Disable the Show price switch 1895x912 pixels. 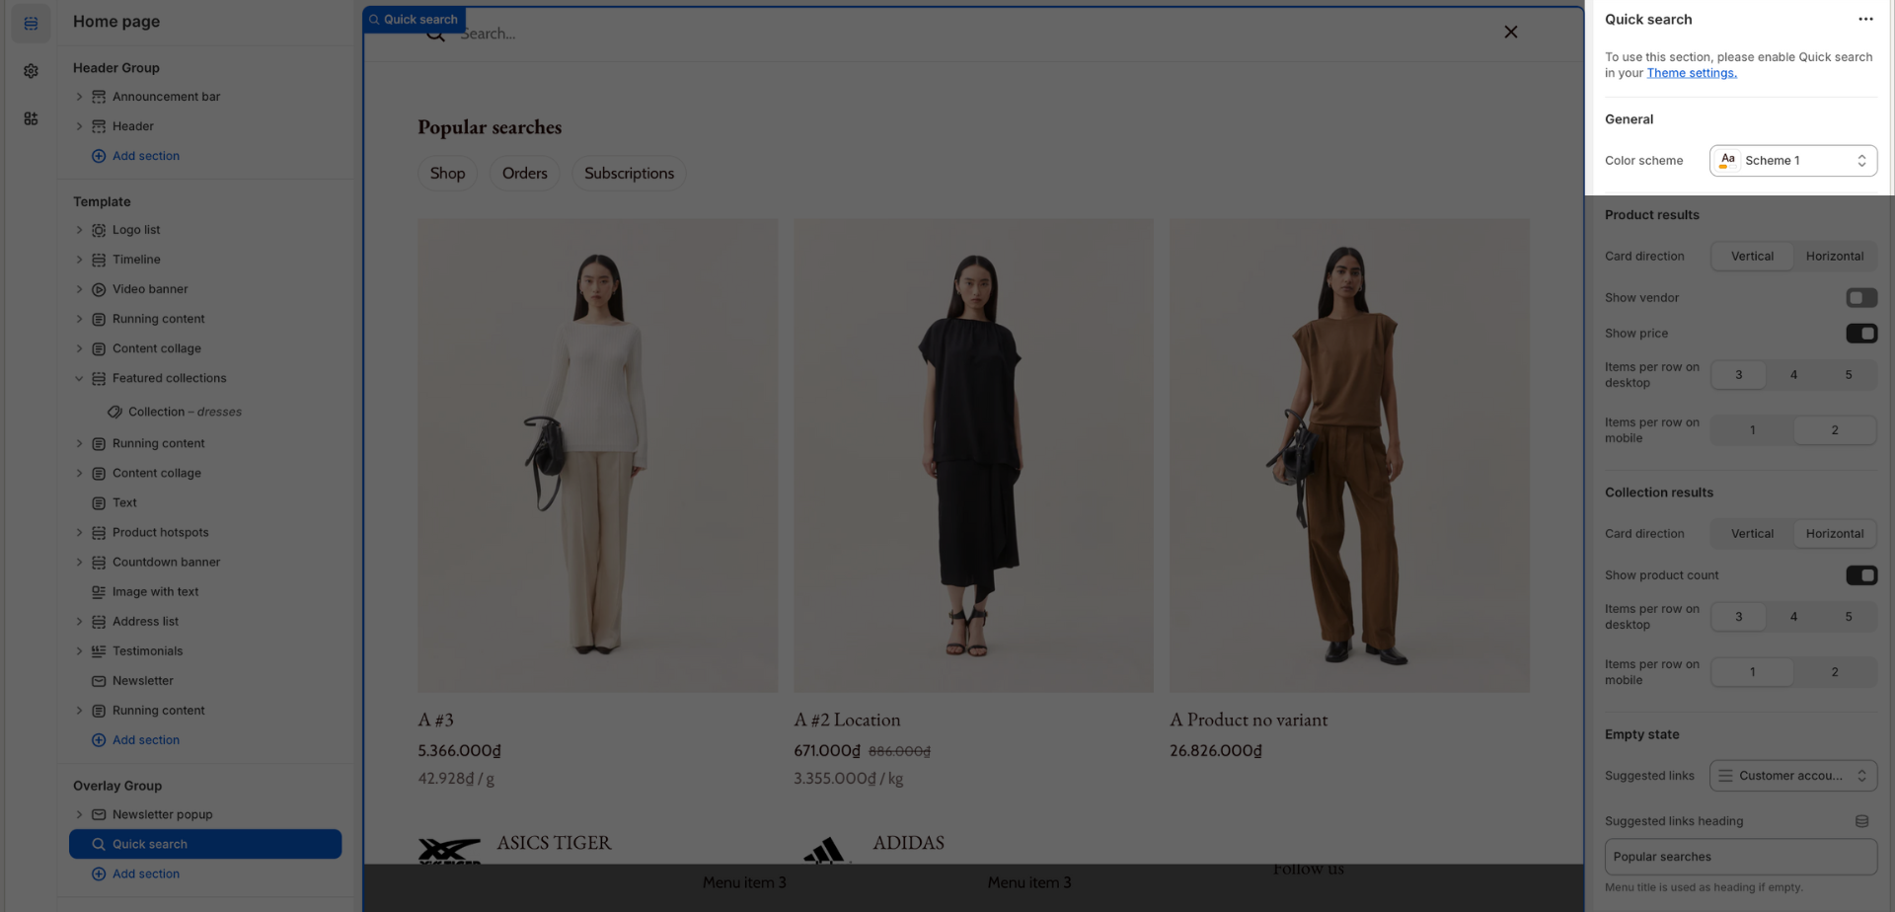pyautogui.click(x=1861, y=334)
